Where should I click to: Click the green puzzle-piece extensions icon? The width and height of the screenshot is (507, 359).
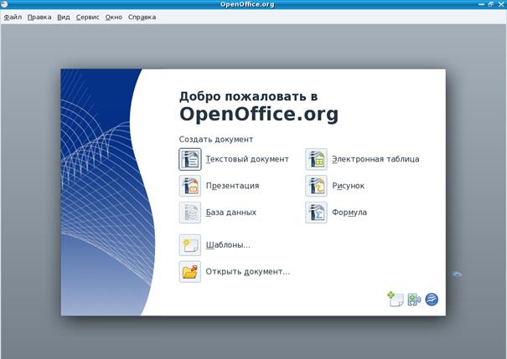pos(414,300)
